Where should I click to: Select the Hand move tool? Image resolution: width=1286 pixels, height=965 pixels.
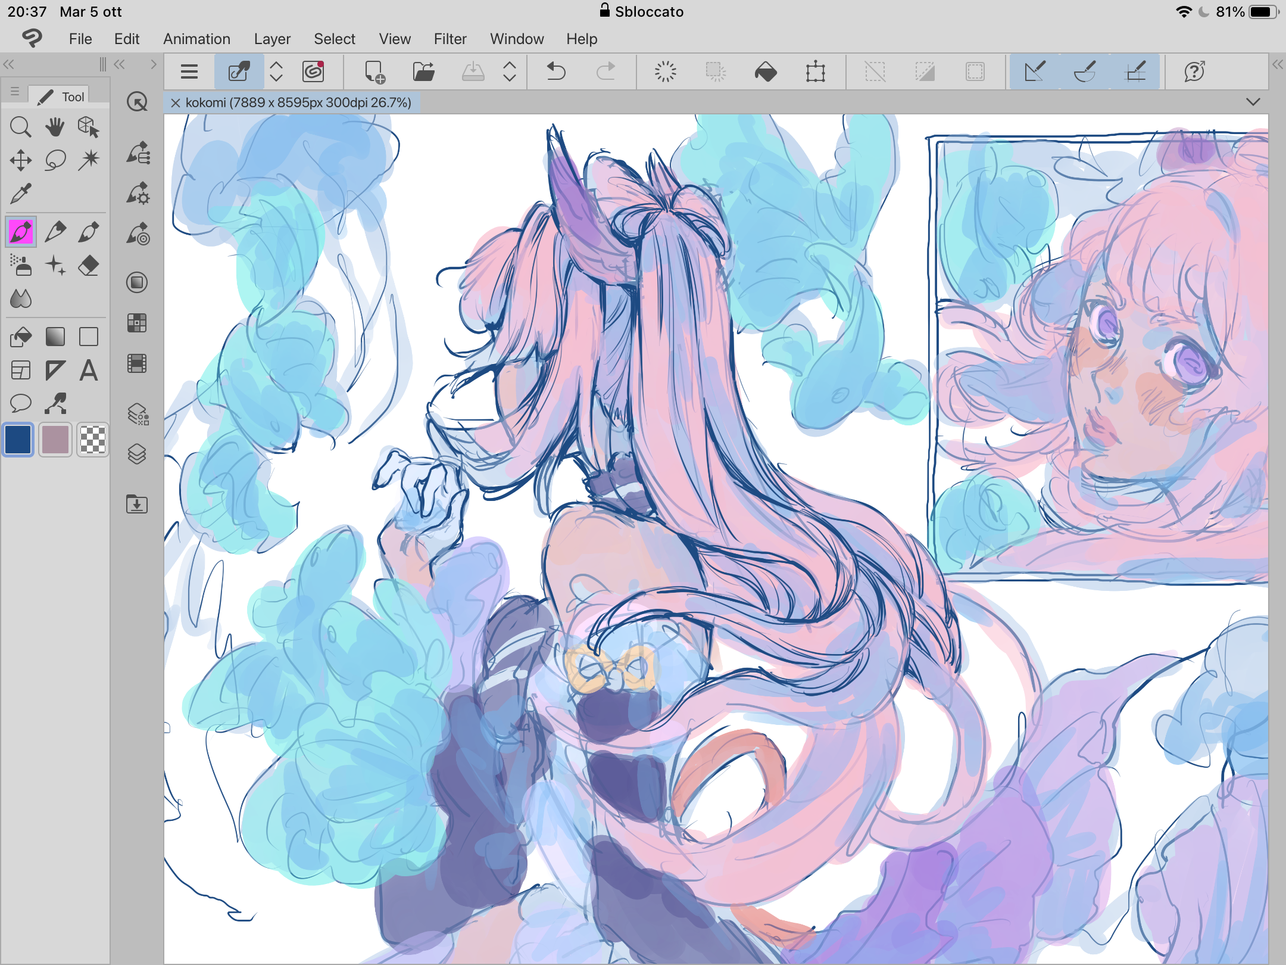[55, 127]
